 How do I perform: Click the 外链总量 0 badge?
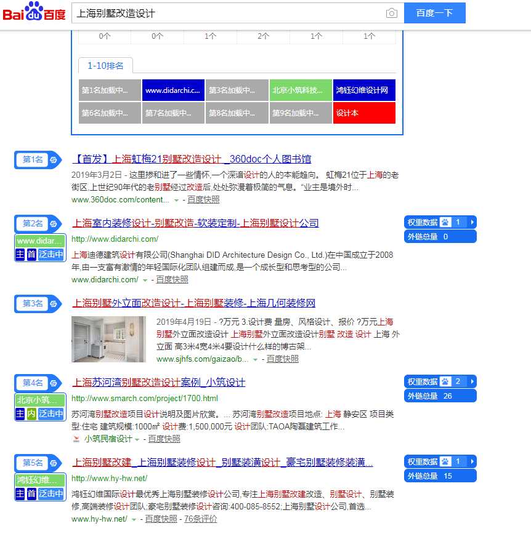[440, 237]
